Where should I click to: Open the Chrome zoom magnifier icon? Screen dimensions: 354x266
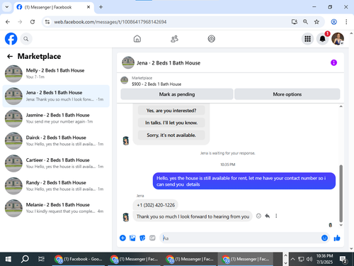coord(305,22)
